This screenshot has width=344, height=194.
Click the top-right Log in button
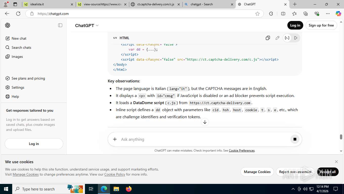295,25
